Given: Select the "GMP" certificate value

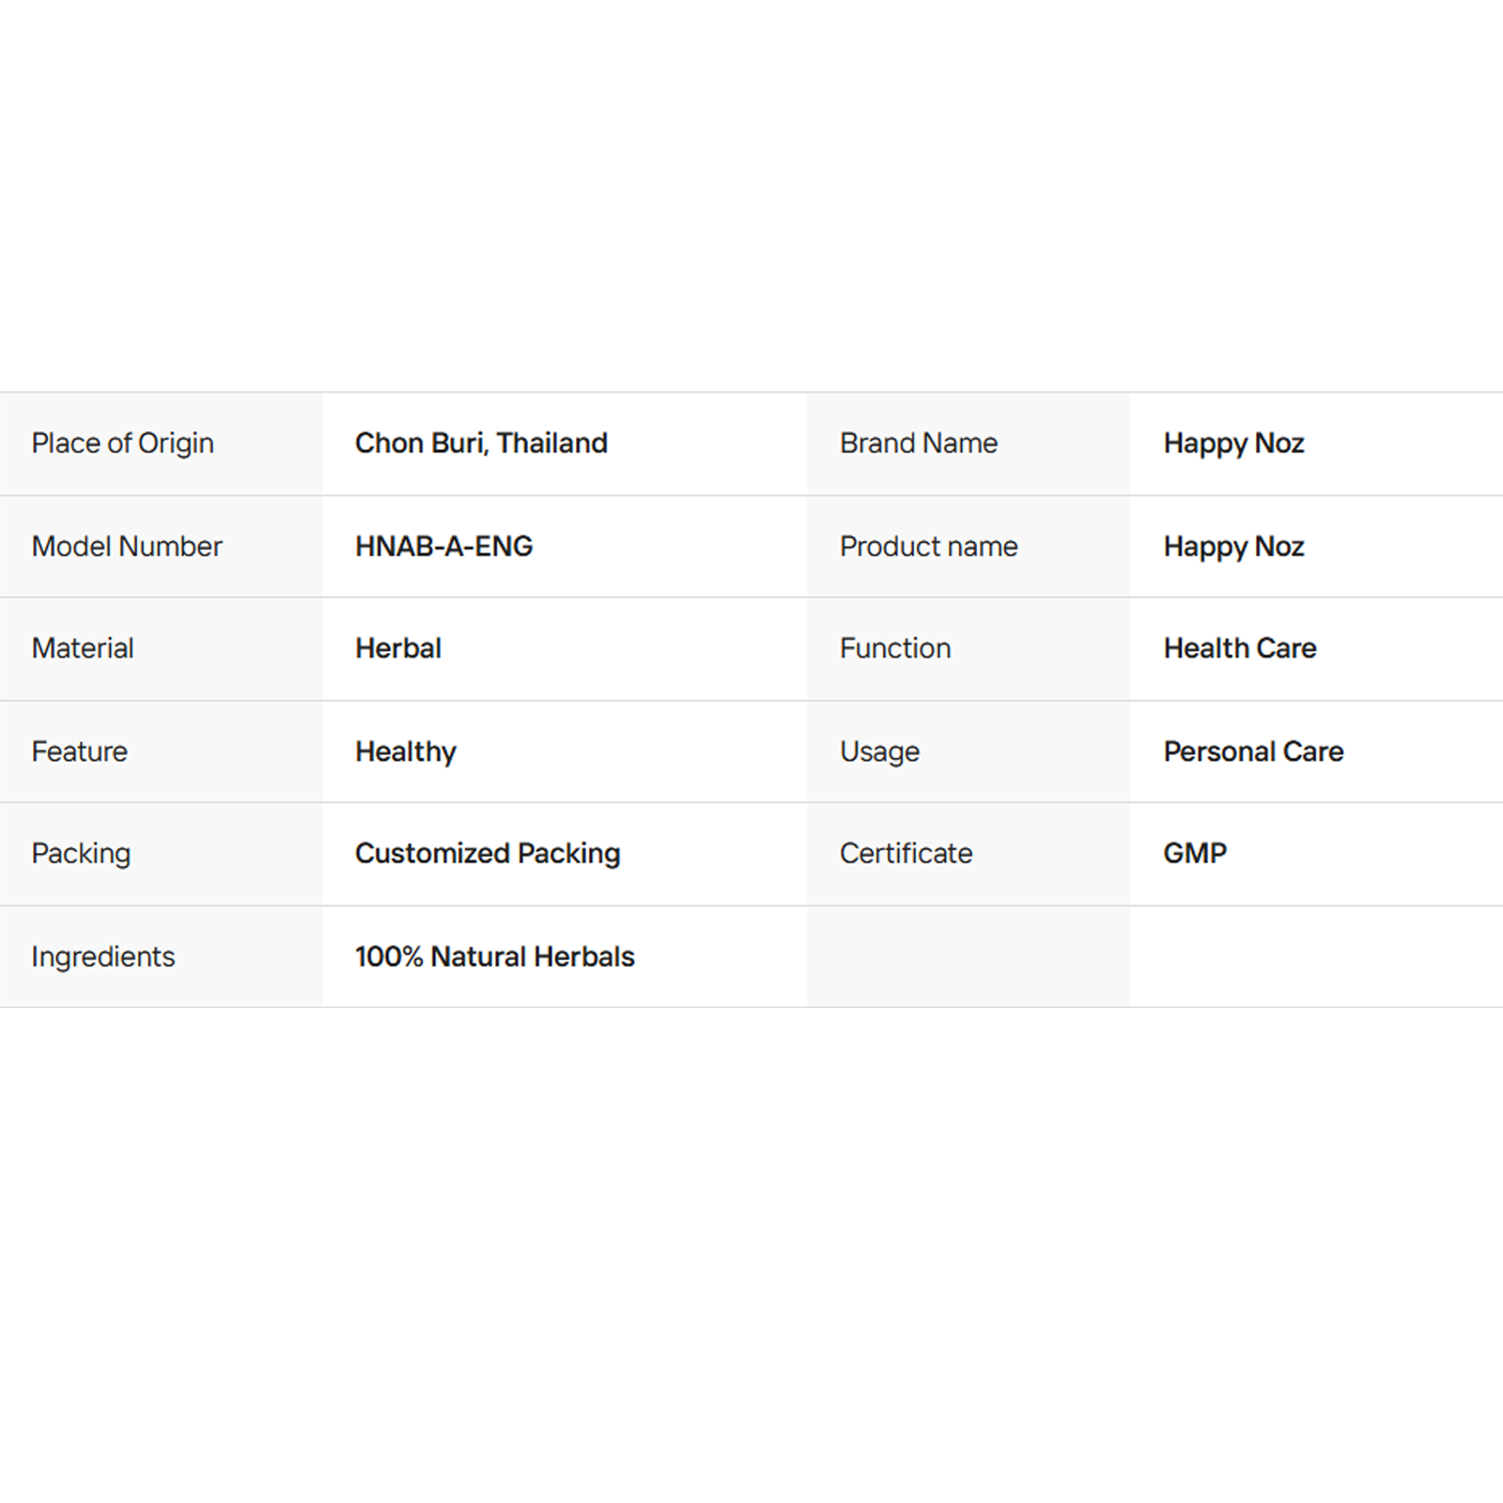Looking at the screenshot, I should pyautogui.click(x=1195, y=853).
